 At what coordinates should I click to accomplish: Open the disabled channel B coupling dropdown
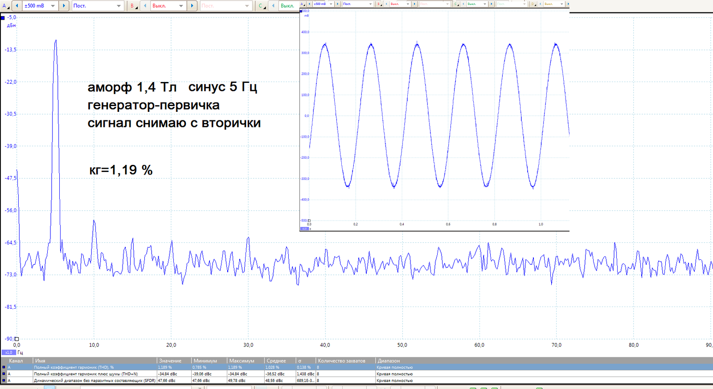[226, 6]
